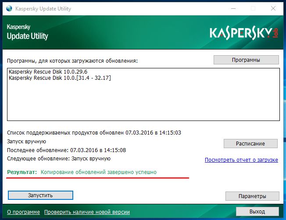286x220 pixels.
Task: Click the Следующее обновление line
Action: (x=59, y=159)
